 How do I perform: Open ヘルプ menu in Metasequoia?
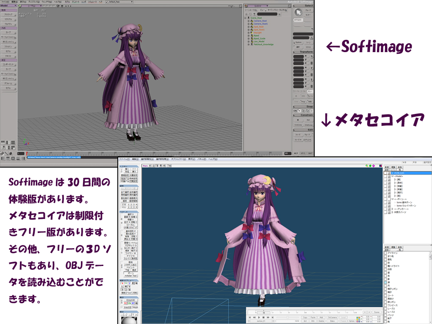(213, 159)
